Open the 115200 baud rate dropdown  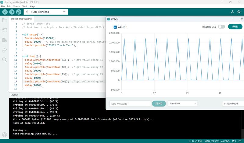pyautogui.click(x=233, y=103)
